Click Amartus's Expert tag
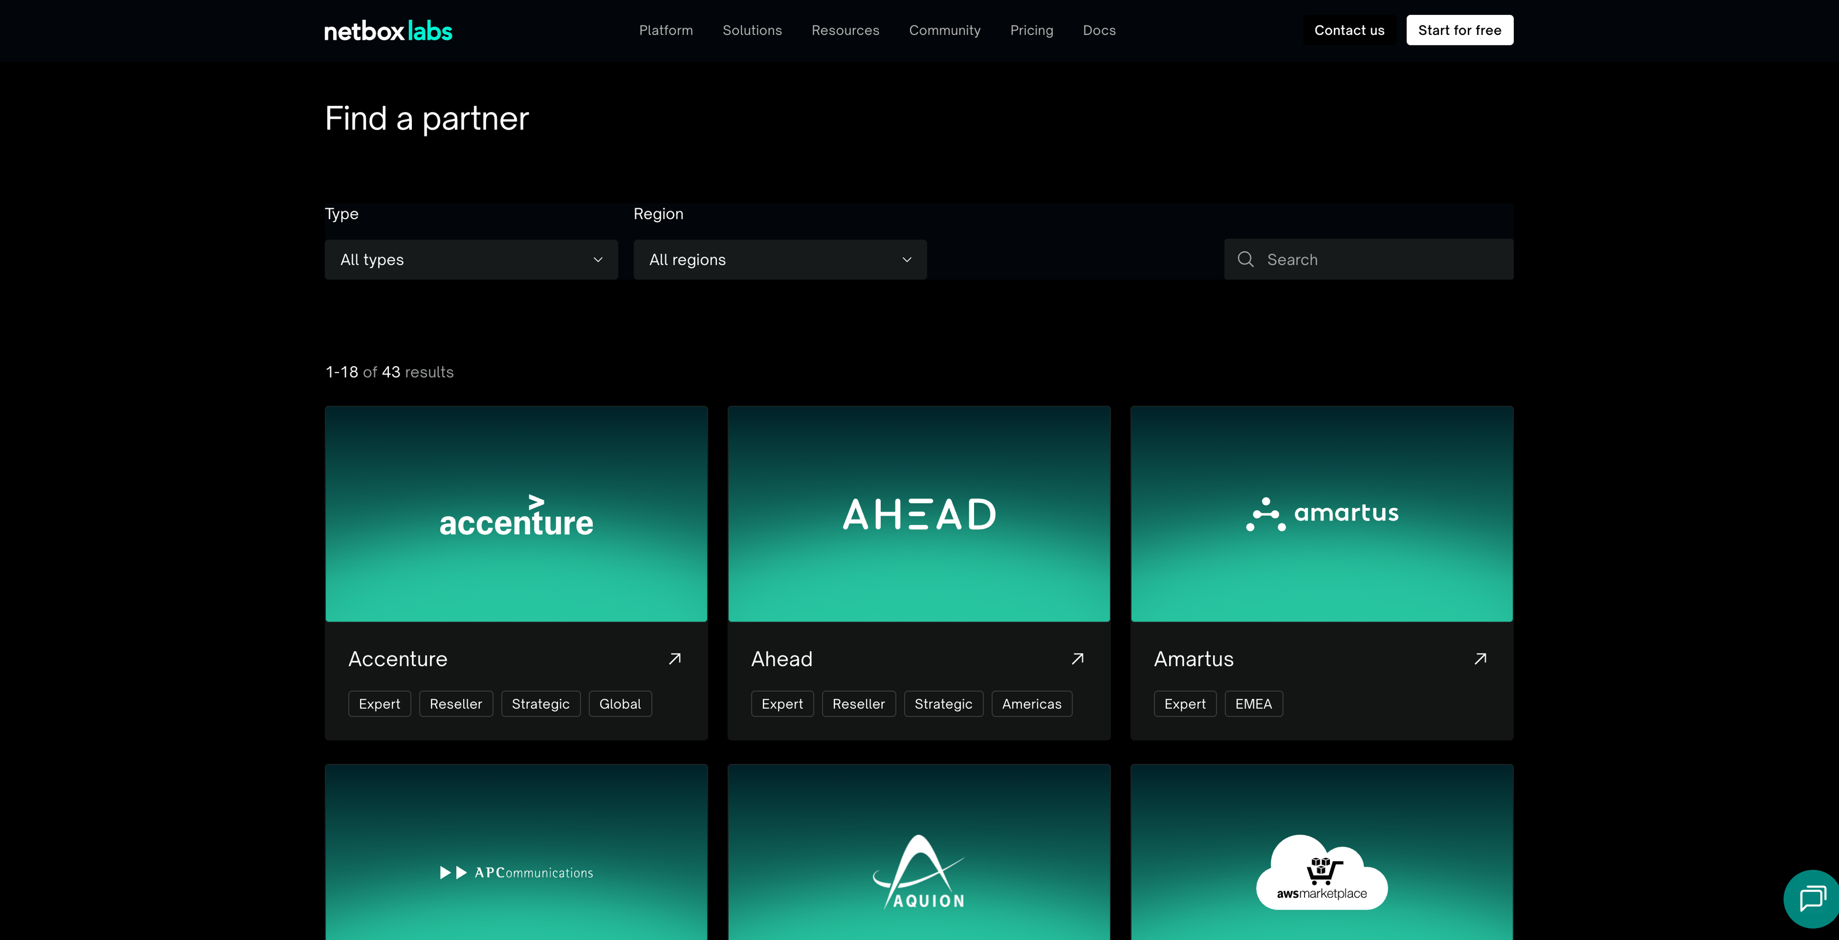The image size is (1839, 940). [x=1184, y=704]
